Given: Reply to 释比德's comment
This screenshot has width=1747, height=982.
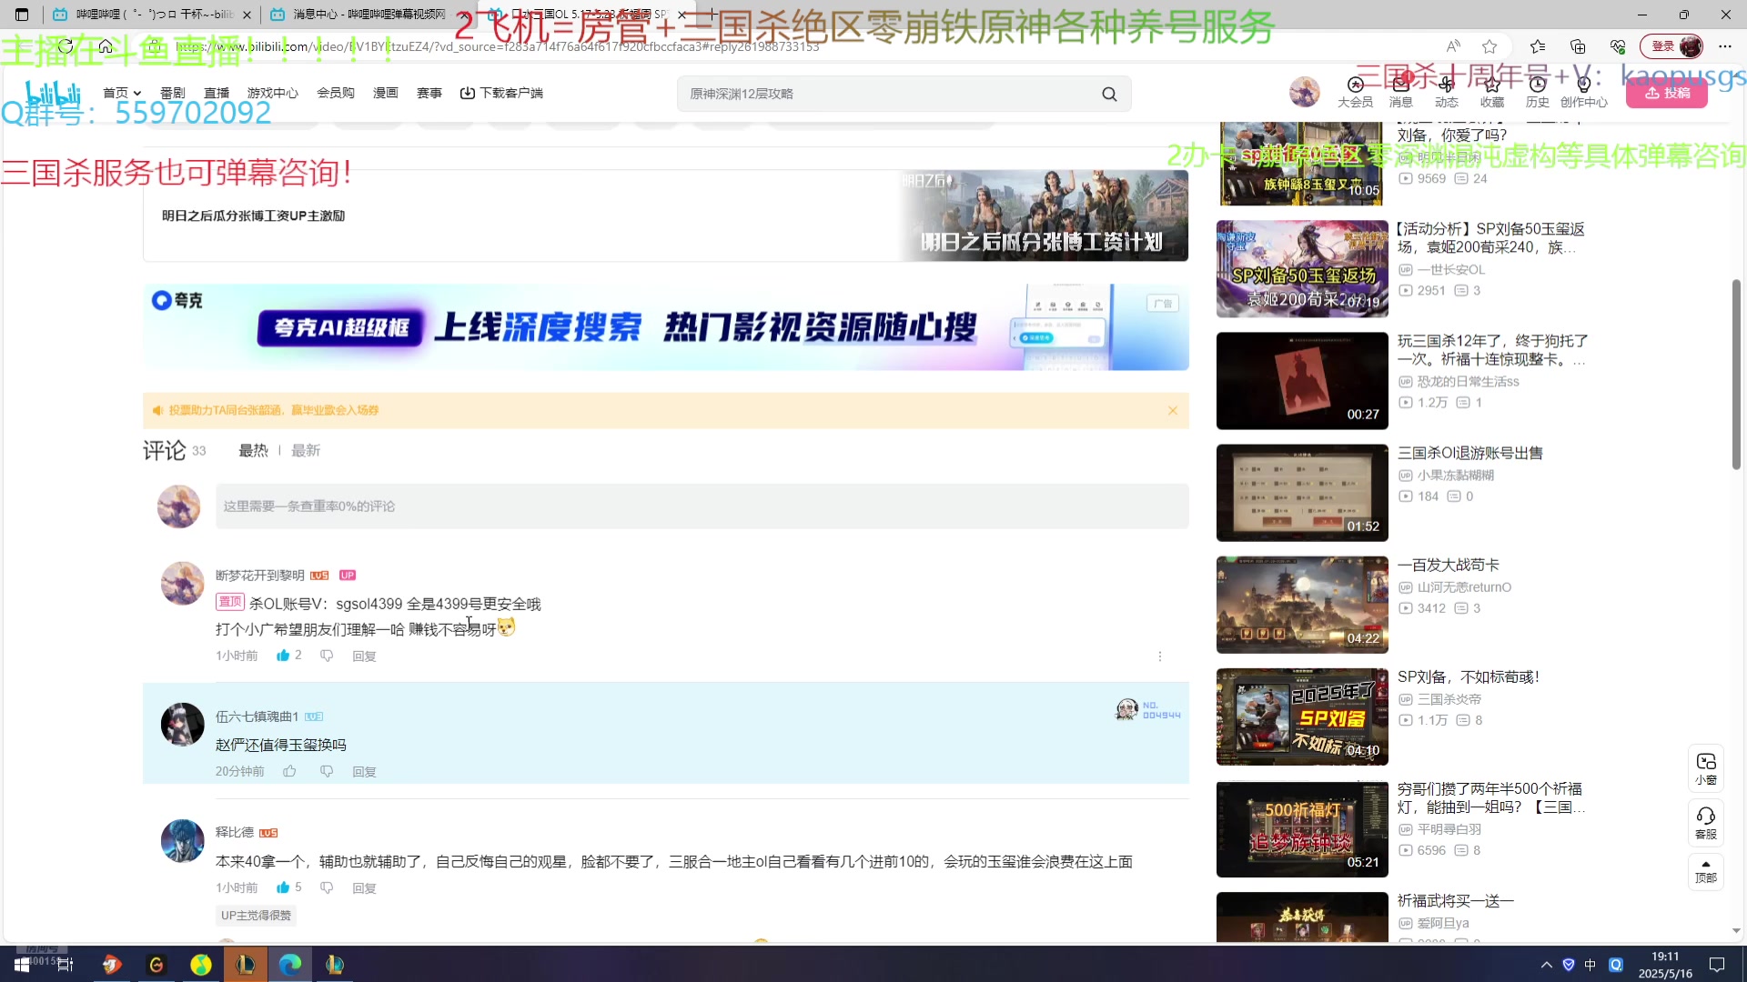Looking at the screenshot, I should [365, 888].
